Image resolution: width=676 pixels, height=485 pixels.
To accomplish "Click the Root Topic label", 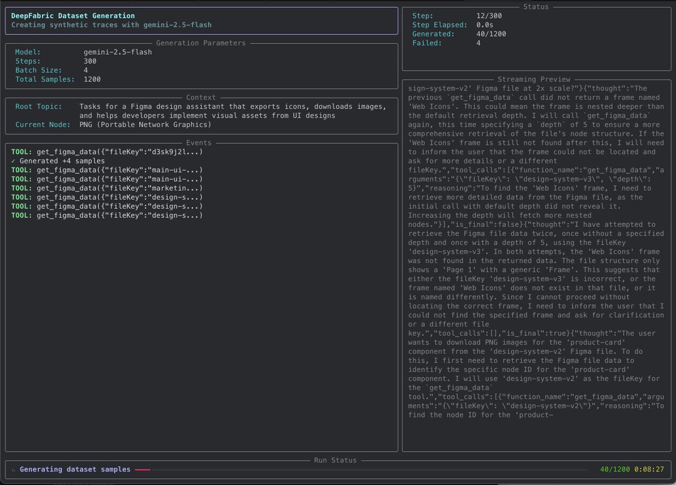I will [x=38, y=106].
